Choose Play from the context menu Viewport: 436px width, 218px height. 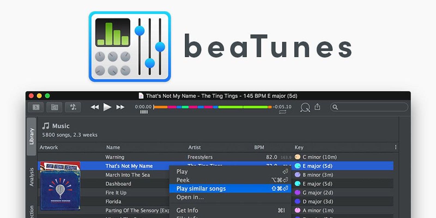point(230,172)
